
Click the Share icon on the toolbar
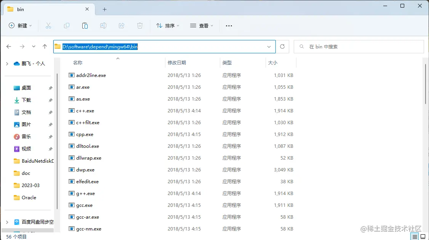(122, 26)
